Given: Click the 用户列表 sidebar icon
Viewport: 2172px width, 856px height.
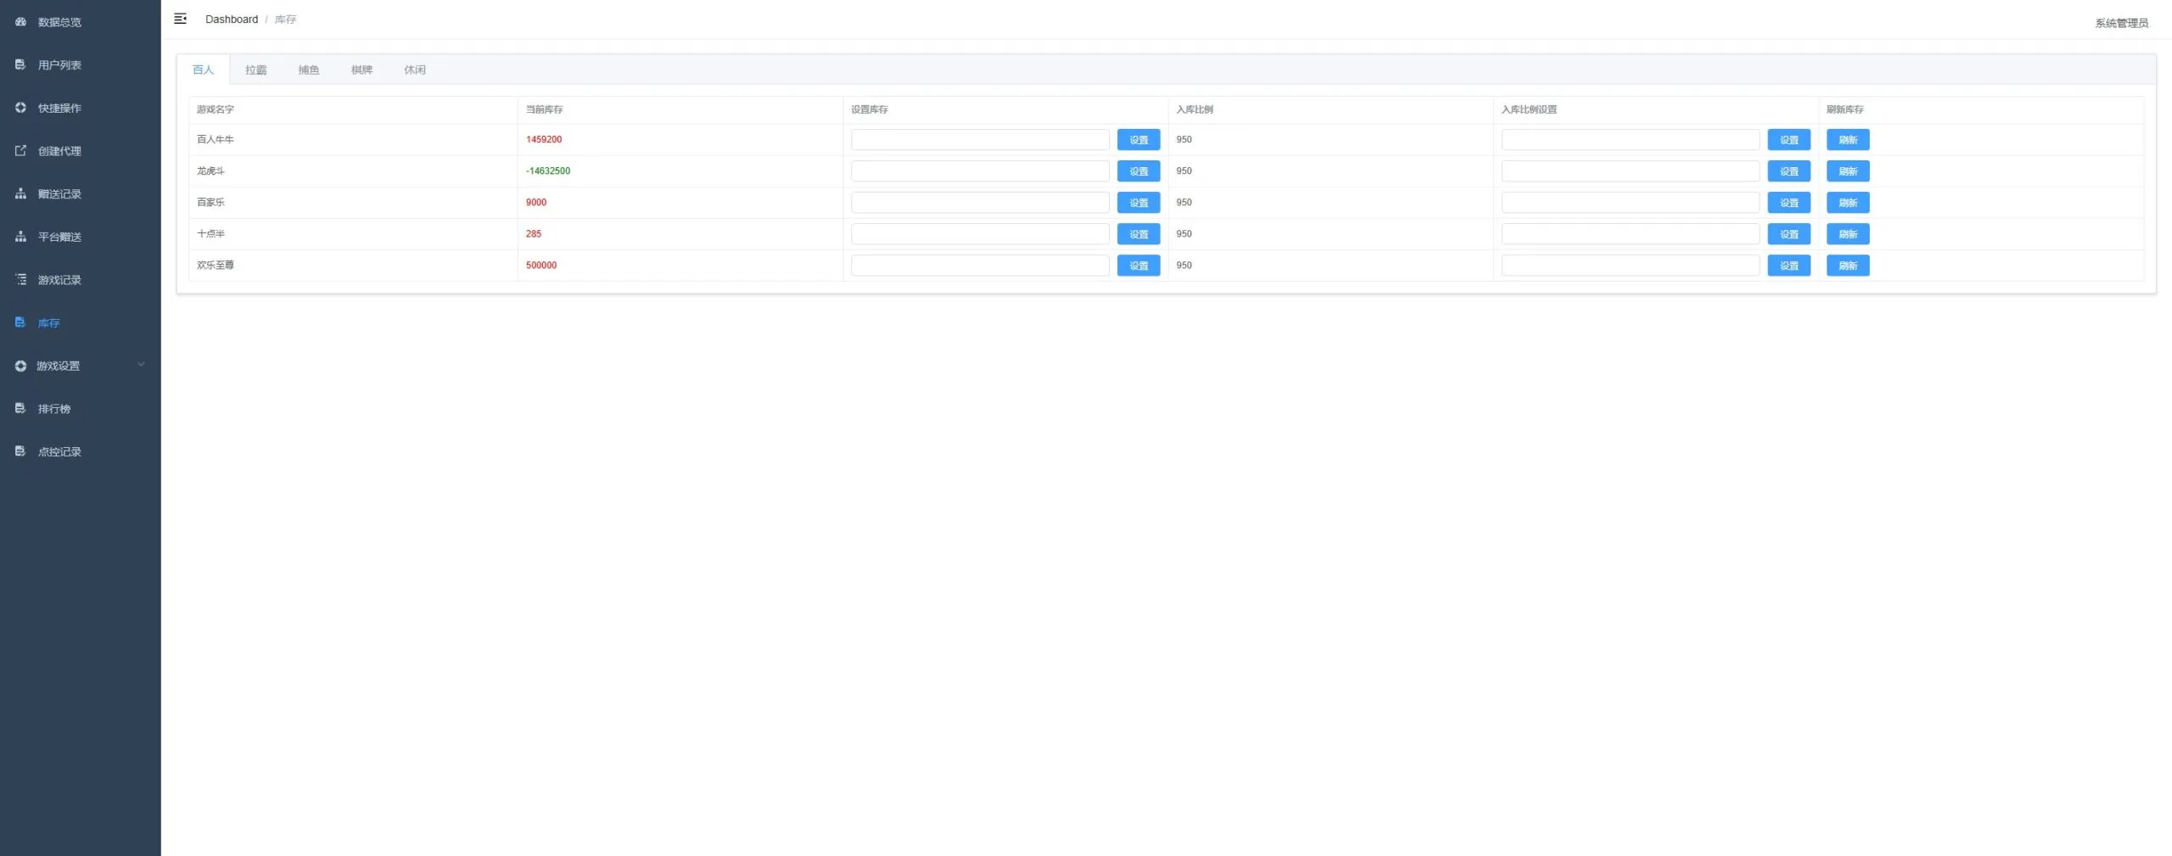Looking at the screenshot, I should point(20,64).
